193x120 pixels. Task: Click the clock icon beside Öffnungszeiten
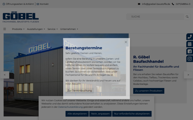point(4,4)
